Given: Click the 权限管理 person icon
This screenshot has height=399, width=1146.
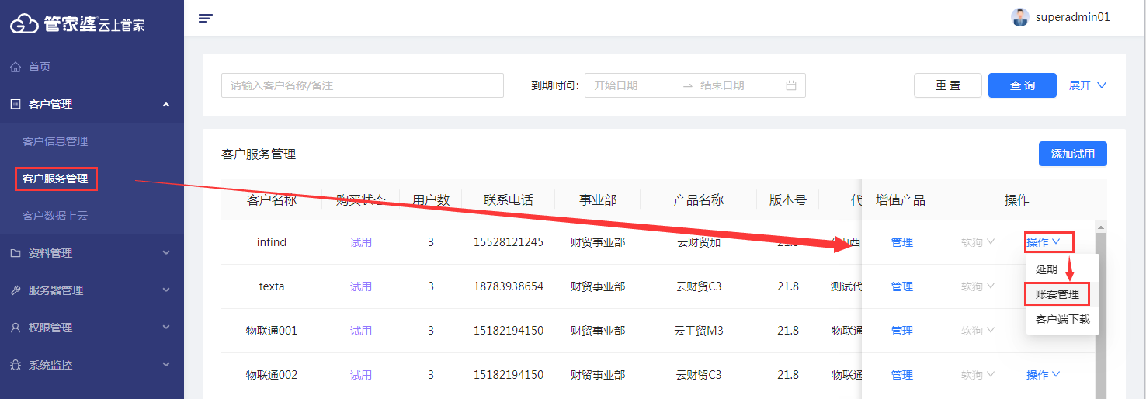Looking at the screenshot, I should (16, 328).
